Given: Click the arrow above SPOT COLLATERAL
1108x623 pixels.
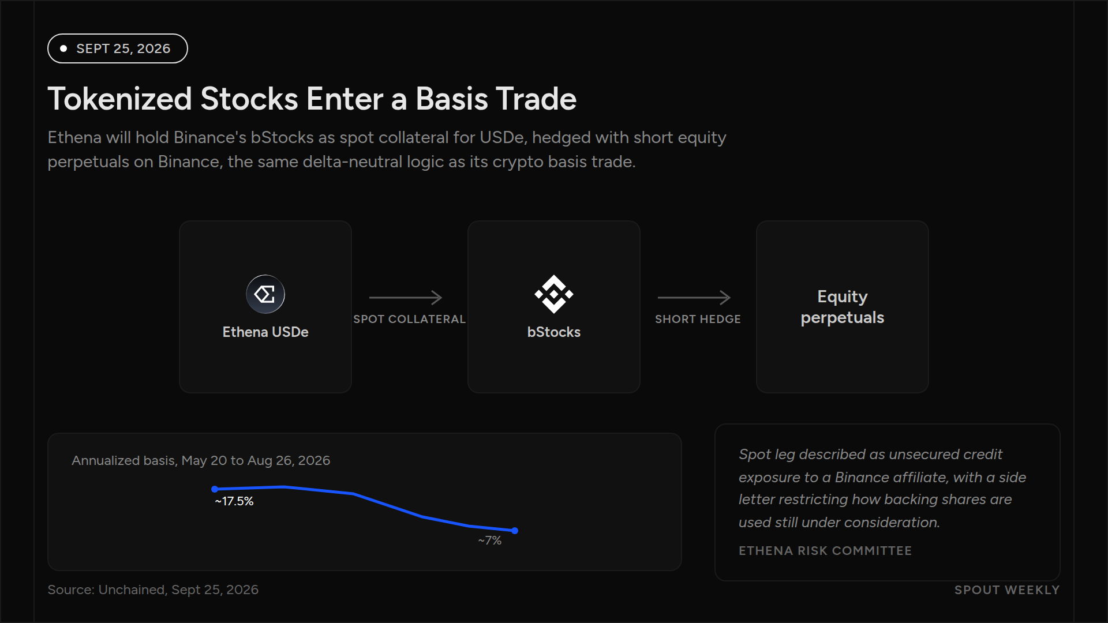Looking at the screenshot, I should tap(406, 298).
